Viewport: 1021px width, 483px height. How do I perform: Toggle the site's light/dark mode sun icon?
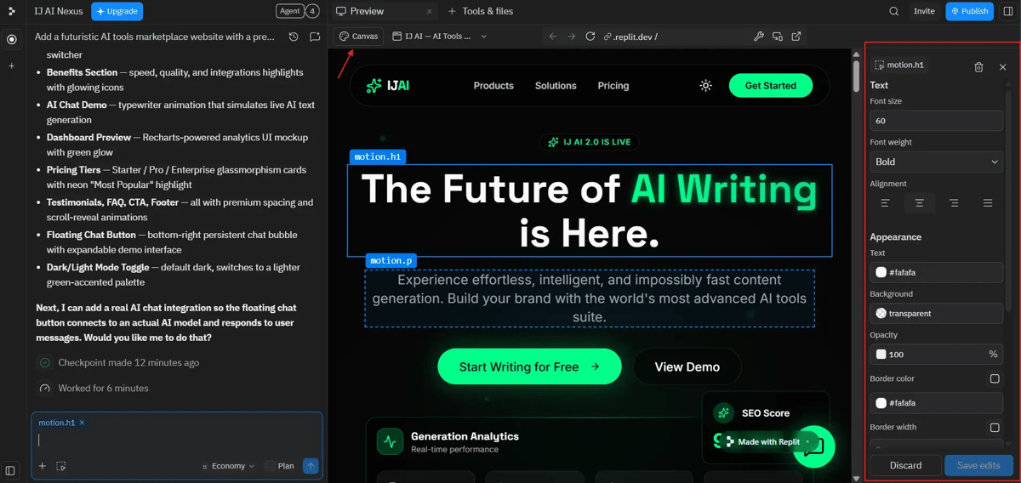[x=705, y=86]
